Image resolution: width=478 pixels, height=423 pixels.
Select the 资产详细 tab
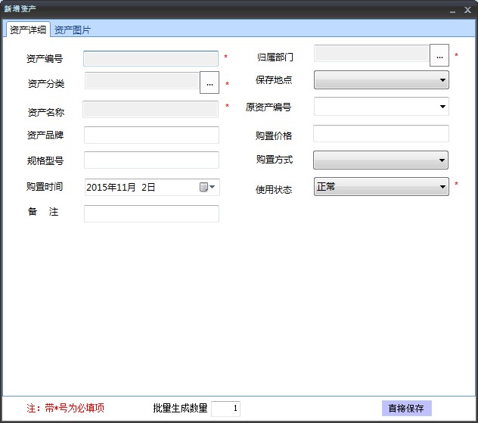[28, 30]
